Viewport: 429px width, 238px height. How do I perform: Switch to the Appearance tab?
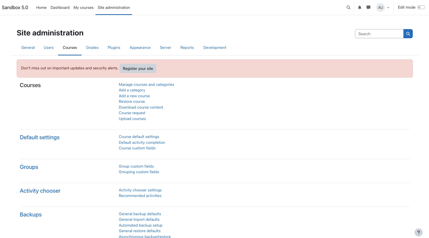[x=140, y=47]
